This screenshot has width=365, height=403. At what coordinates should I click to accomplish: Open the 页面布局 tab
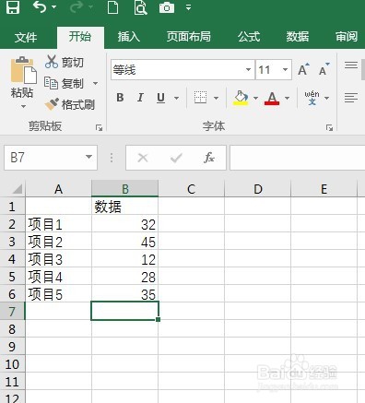(x=189, y=37)
